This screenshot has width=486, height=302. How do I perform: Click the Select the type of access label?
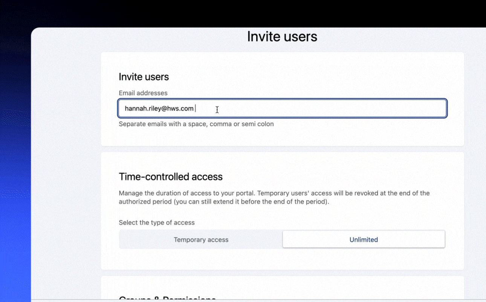tap(157, 223)
